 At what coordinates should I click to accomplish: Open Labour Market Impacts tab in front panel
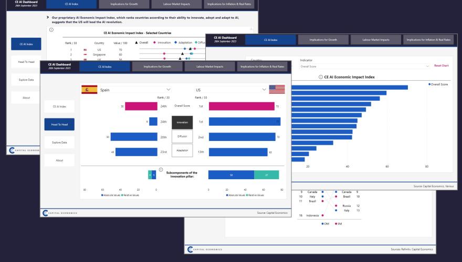click(210, 67)
